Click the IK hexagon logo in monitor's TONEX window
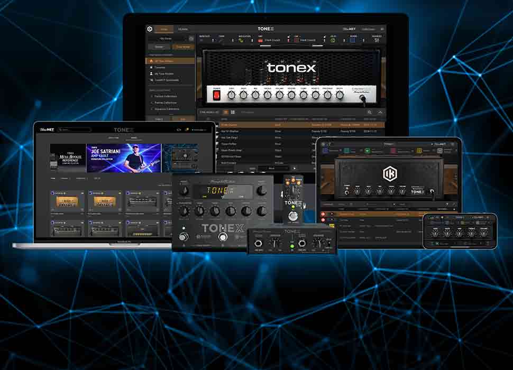The image size is (513, 370). [x=150, y=29]
